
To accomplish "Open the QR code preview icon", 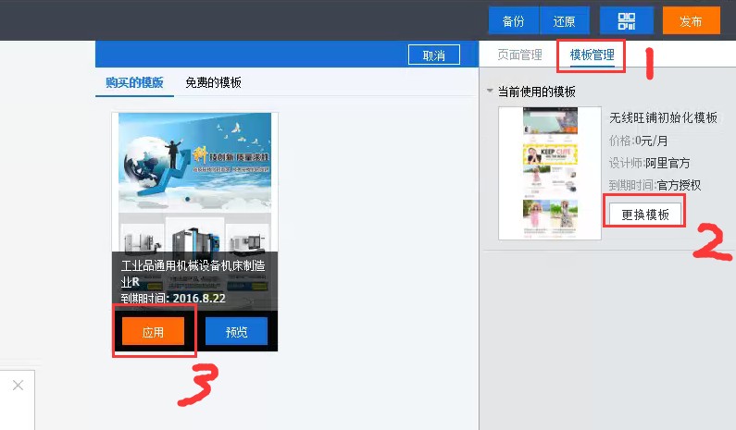I will [x=626, y=20].
